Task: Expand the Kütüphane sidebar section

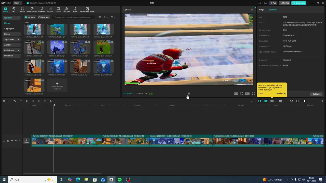Action: pos(11,50)
